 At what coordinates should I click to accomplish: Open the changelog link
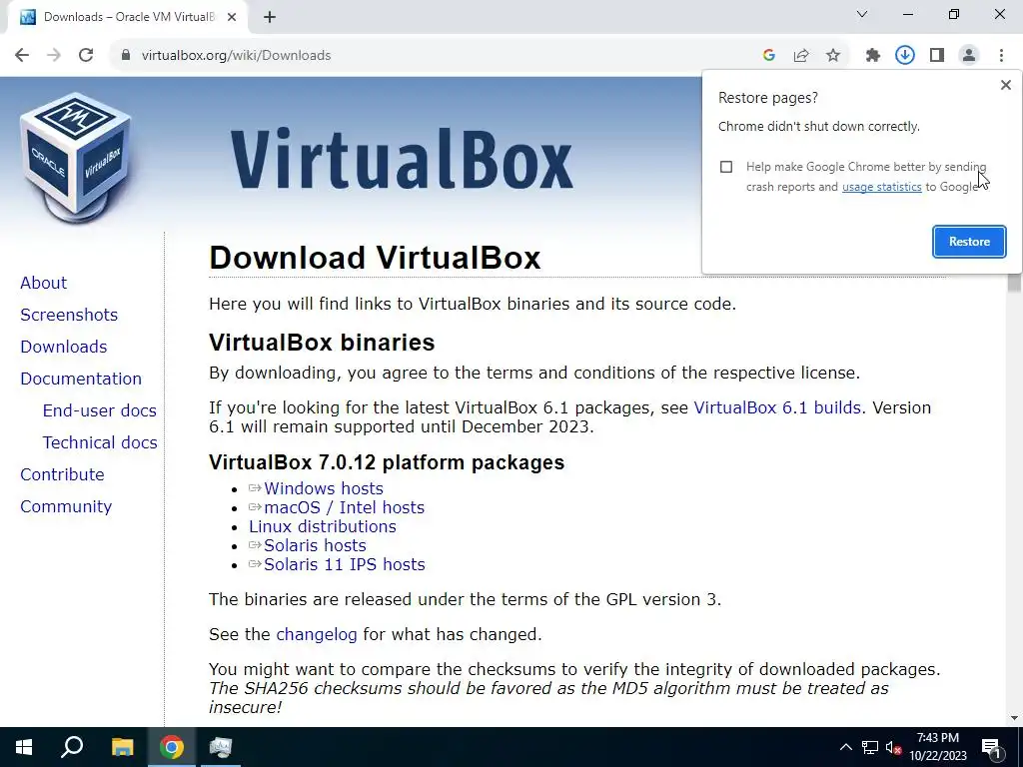pyautogui.click(x=317, y=634)
